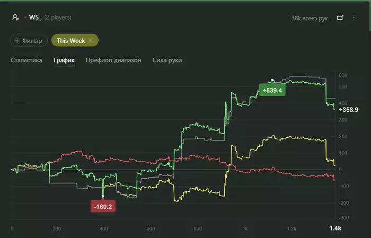Remove the This Week filter with X

[91, 40]
